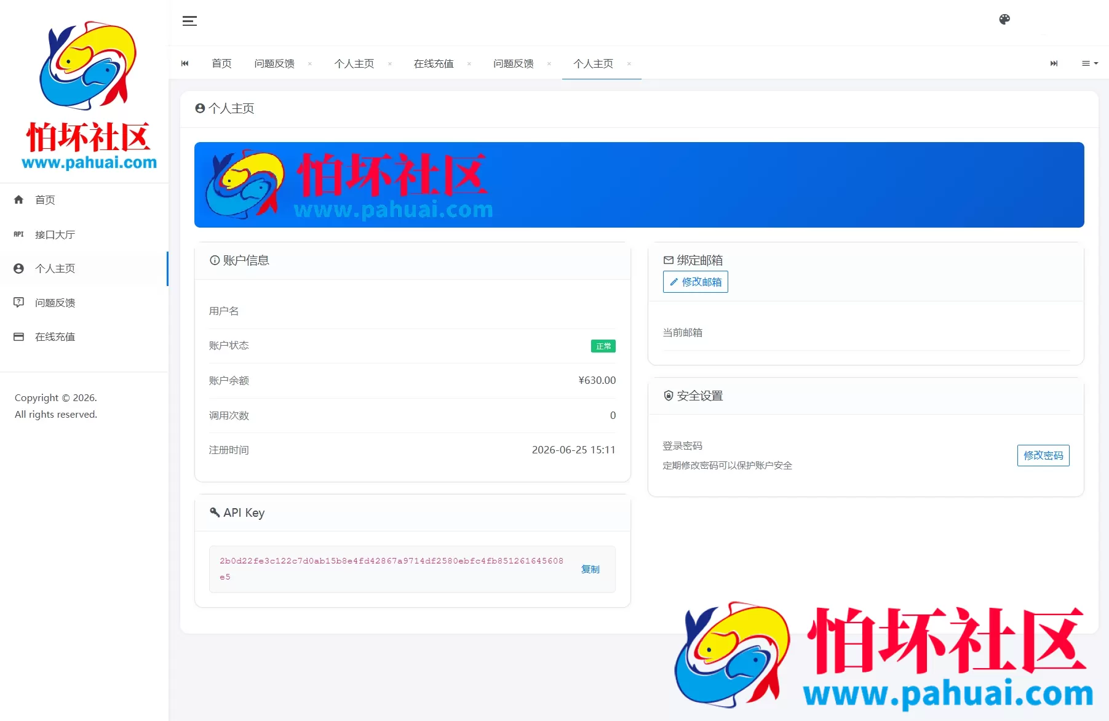
Task: Click the question icon beside 问题反馈
Action: (x=18, y=303)
